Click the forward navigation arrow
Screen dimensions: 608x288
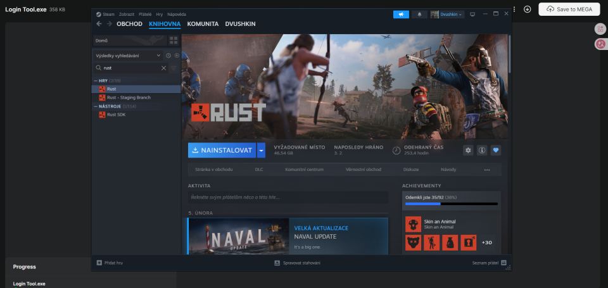pos(110,23)
